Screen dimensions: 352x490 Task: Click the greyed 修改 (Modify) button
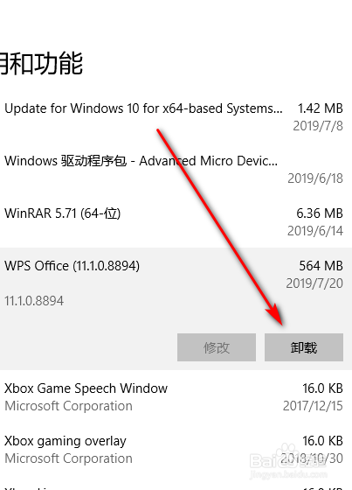[x=217, y=347]
